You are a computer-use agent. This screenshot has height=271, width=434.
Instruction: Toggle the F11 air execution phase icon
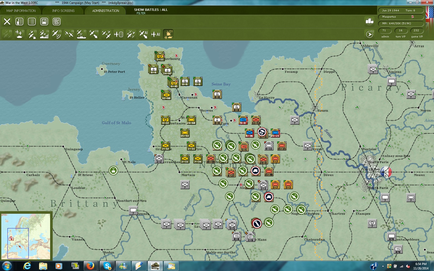(x=168, y=34)
